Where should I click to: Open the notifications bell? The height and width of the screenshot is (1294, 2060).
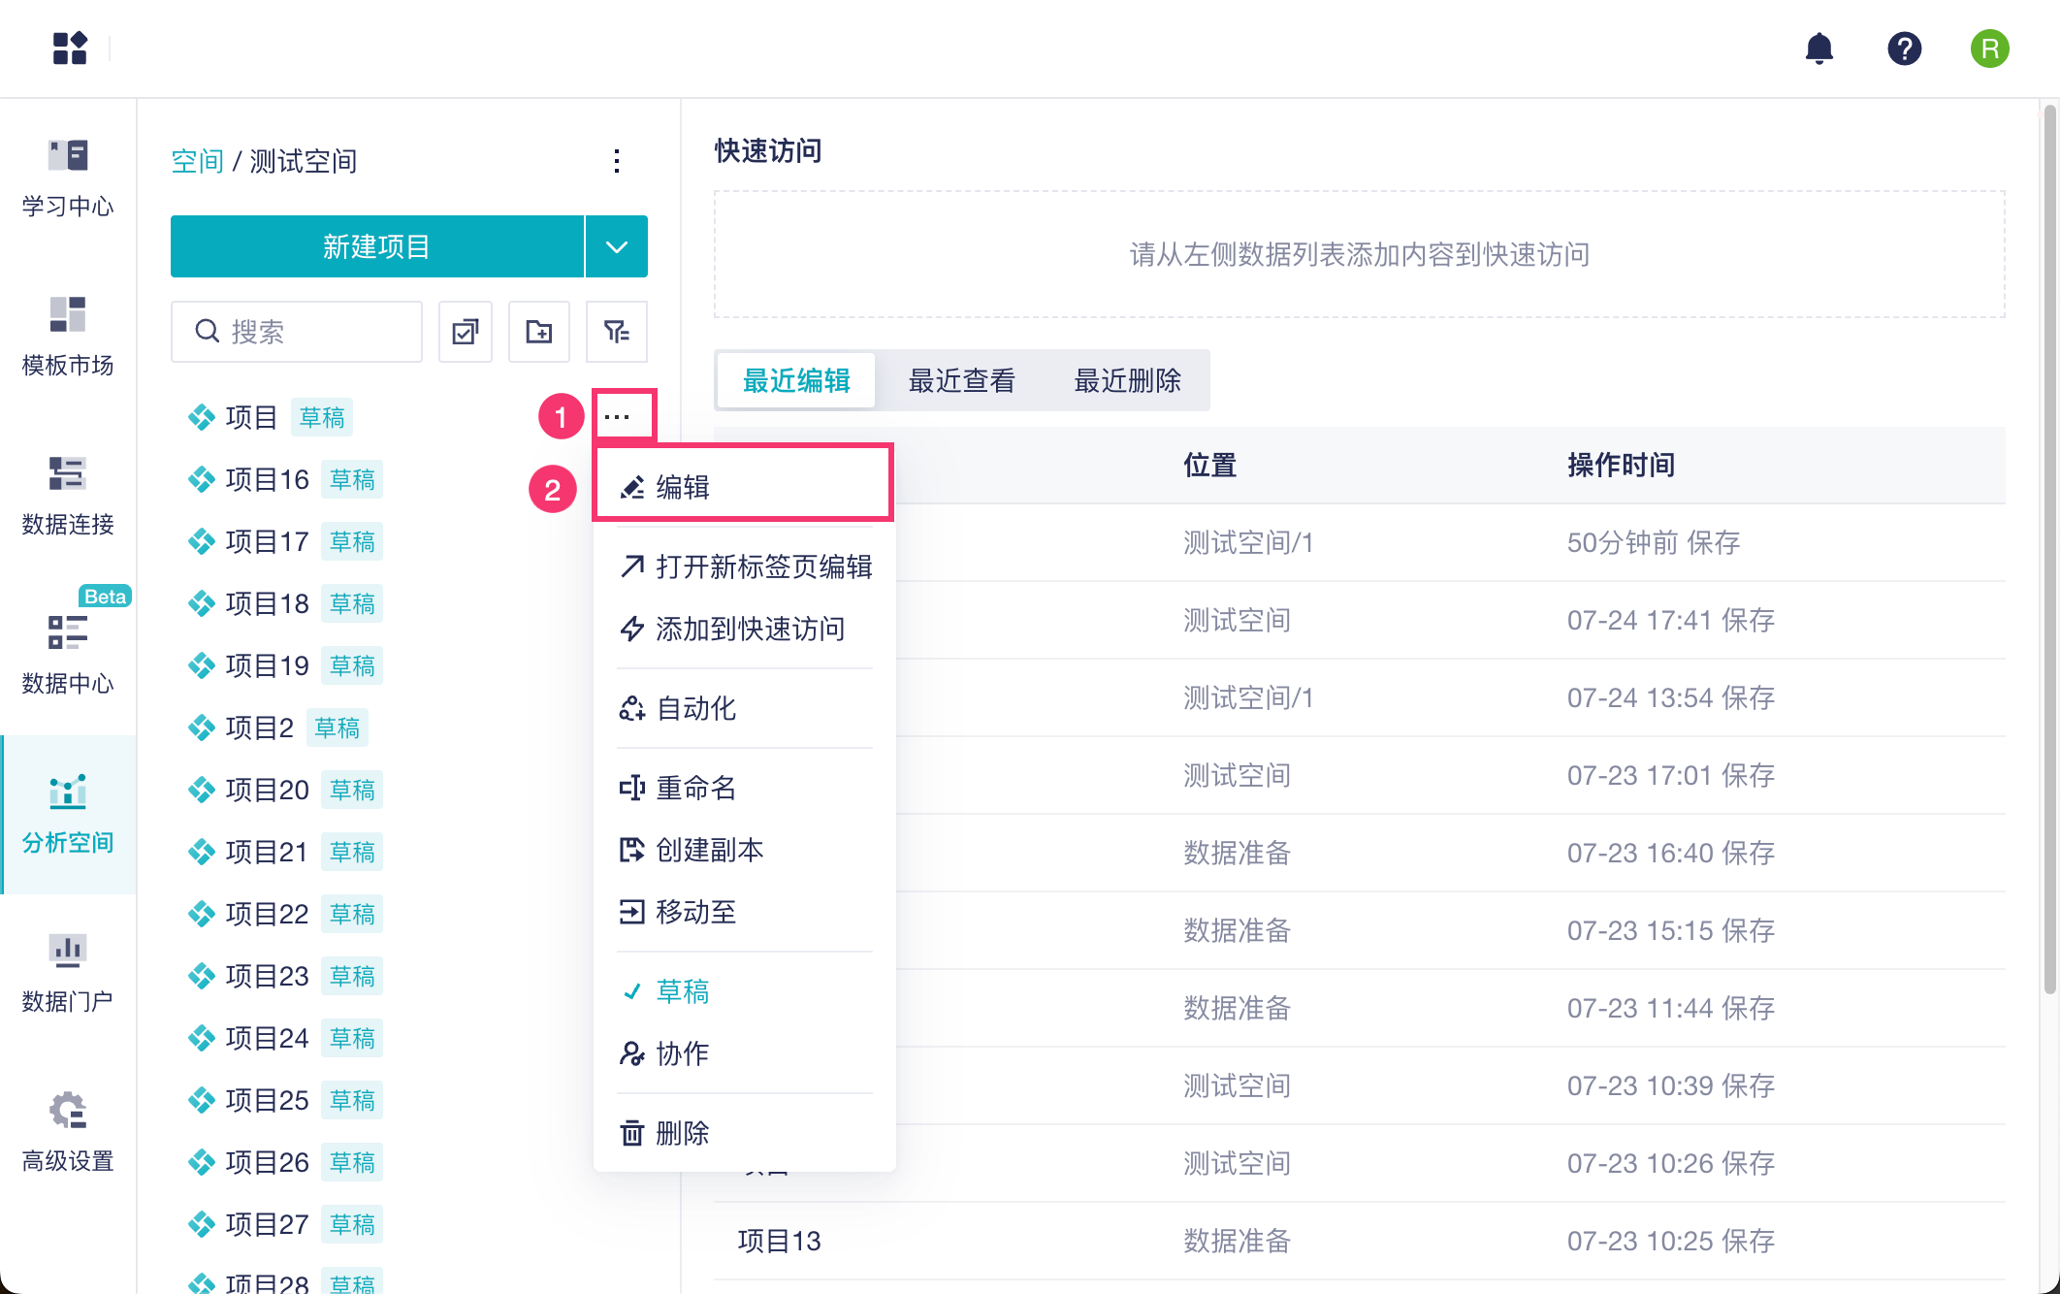coord(1819,49)
